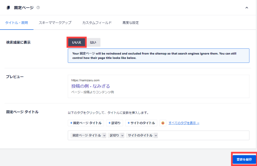The image size is (257, 166).
Task: Set 検索結果に表示 to はい
Action: pos(93,42)
